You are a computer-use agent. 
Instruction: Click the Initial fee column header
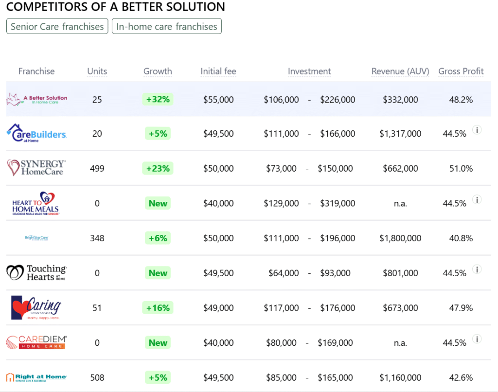tap(218, 71)
